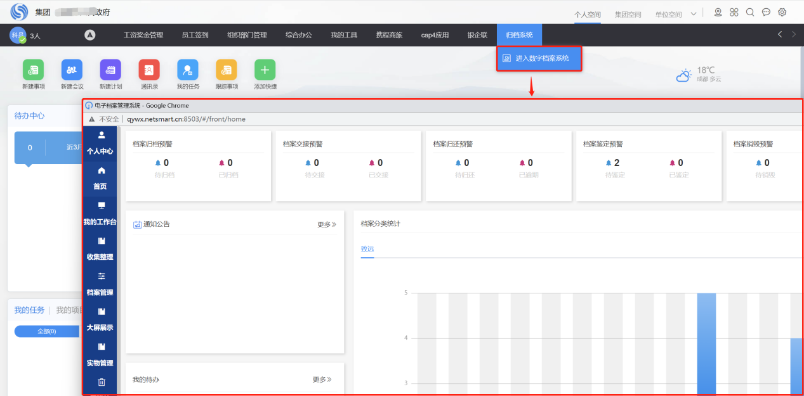Click the 新建计划 purple calendar icon

(x=110, y=70)
